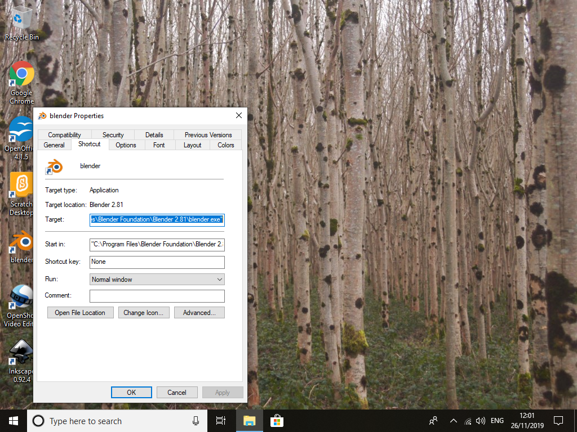Confirm with the OK button
The height and width of the screenshot is (432, 577).
point(131,392)
